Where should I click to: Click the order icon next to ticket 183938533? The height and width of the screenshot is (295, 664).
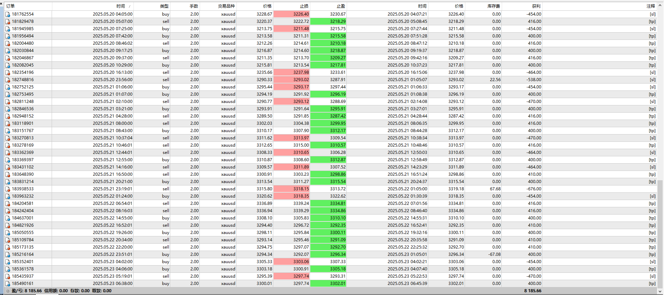(8, 189)
